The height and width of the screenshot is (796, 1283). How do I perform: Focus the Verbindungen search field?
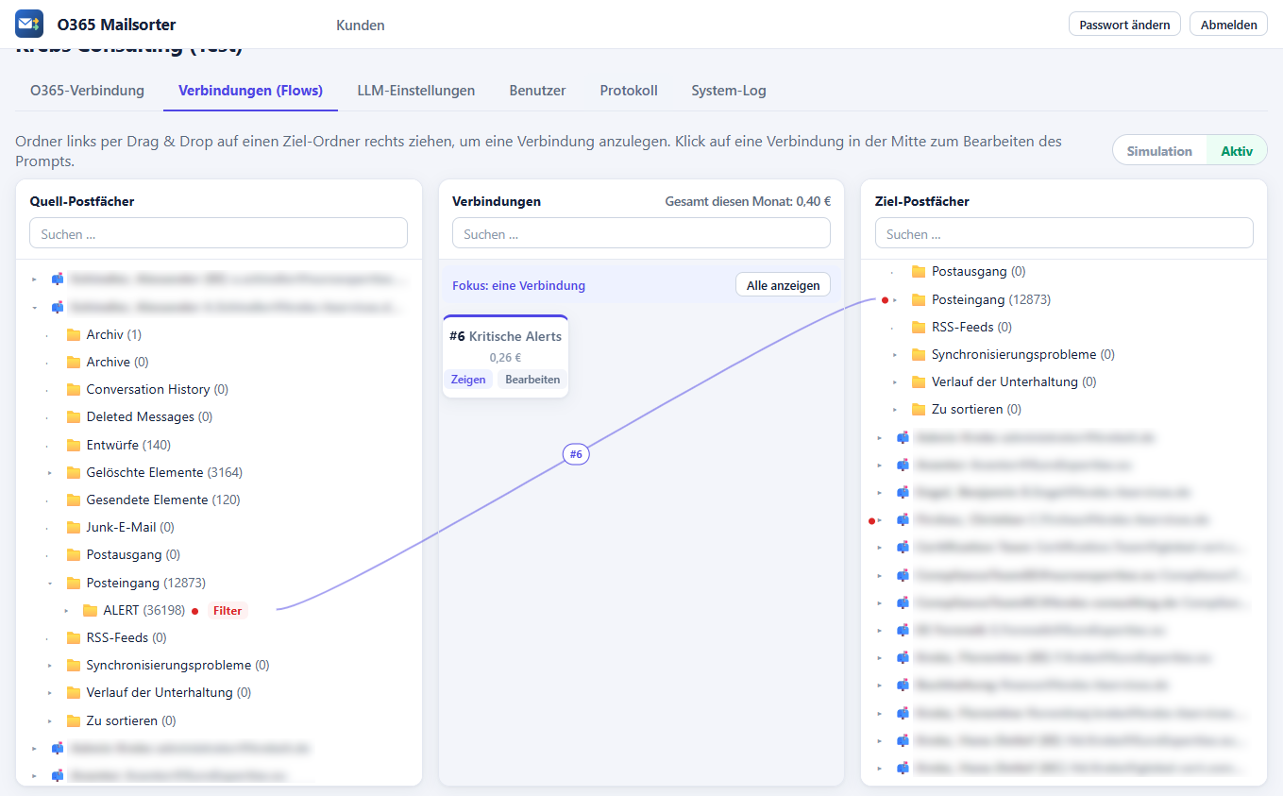(642, 233)
